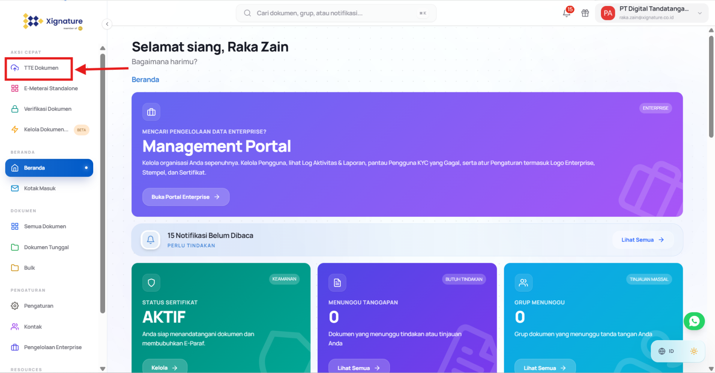
Task: Switch language via ID globe button
Action: click(666, 351)
